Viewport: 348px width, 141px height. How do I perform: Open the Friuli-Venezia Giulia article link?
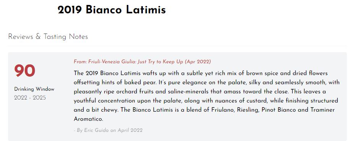click(142, 61)
